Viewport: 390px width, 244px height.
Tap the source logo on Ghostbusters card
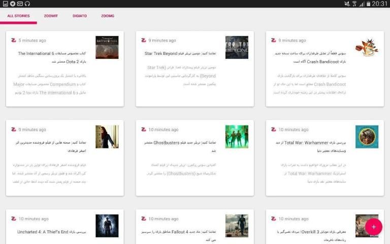coord(144,130)
